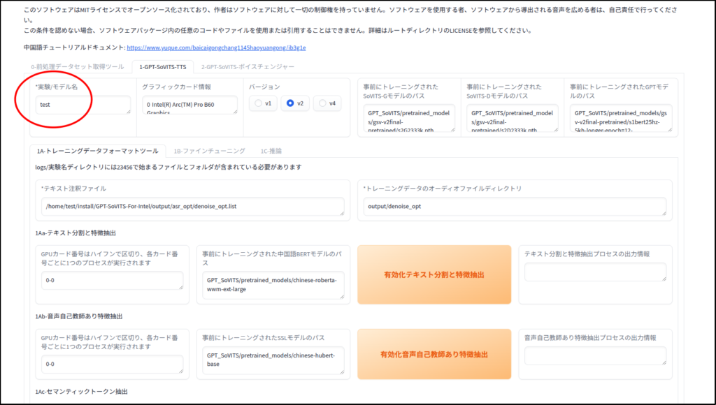Image resolution: width=716 pixels, height=405 pixels.
Task: Open the 1C-推論 sub-tab
Action: point(271,150)
